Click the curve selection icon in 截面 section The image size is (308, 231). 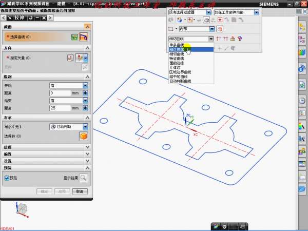[x=84, y=37]
